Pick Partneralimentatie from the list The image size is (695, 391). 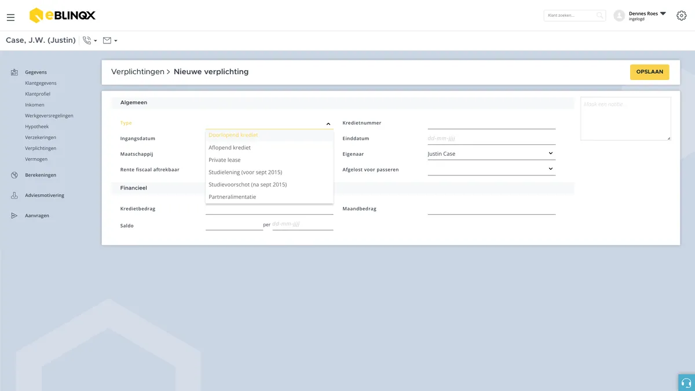[x=269, y=197]
